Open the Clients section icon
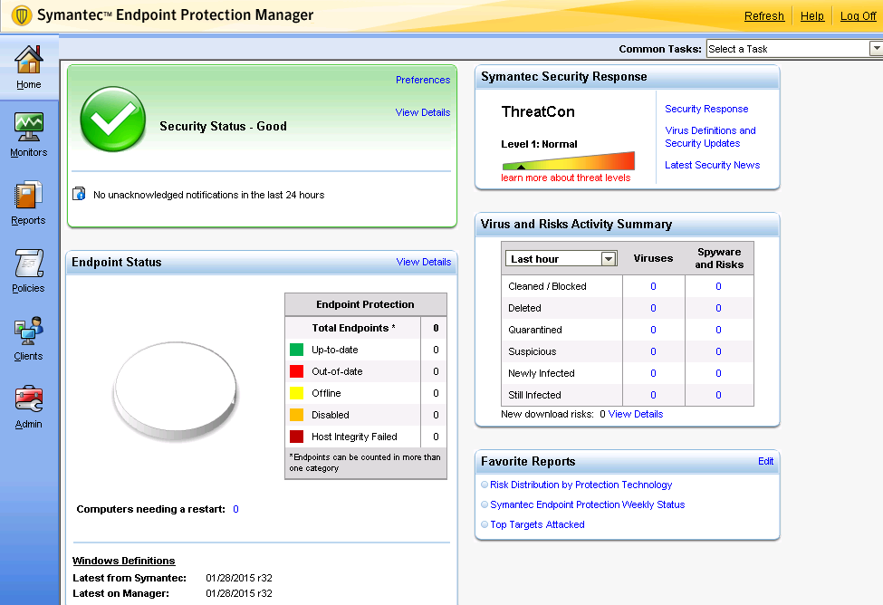The image size is (883, 605). pos(29,331)
